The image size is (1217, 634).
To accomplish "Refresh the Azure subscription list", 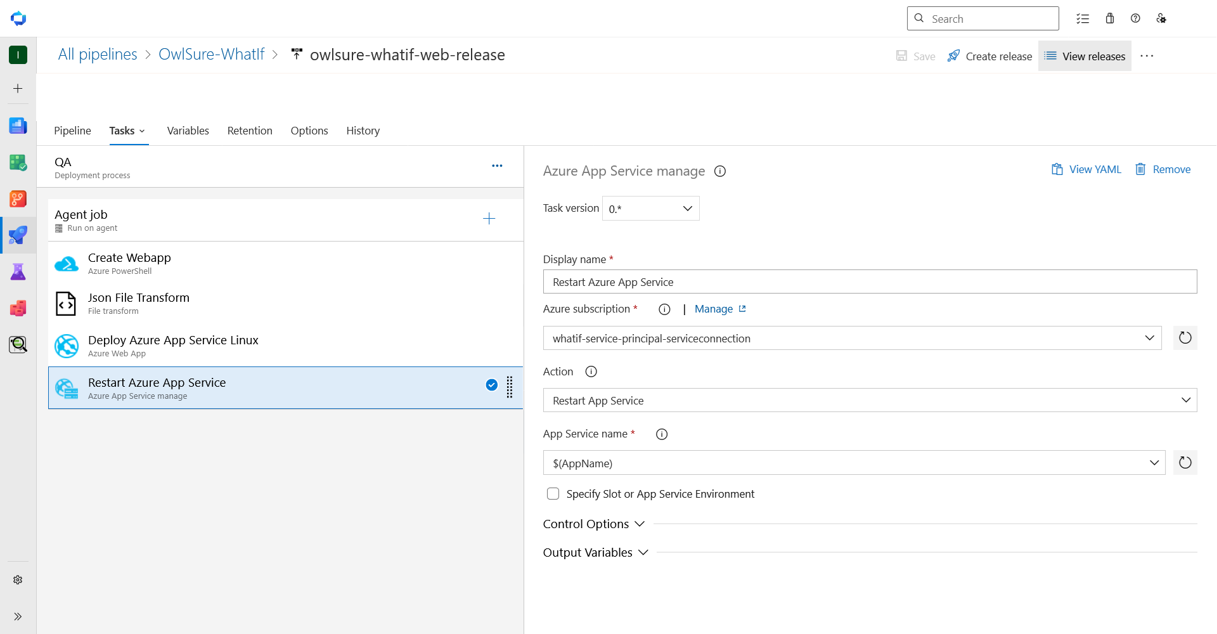I will (1185, 338).
